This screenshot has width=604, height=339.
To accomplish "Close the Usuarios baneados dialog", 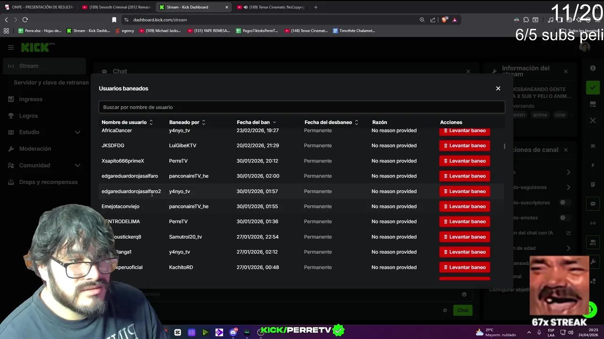I will 498,89.
